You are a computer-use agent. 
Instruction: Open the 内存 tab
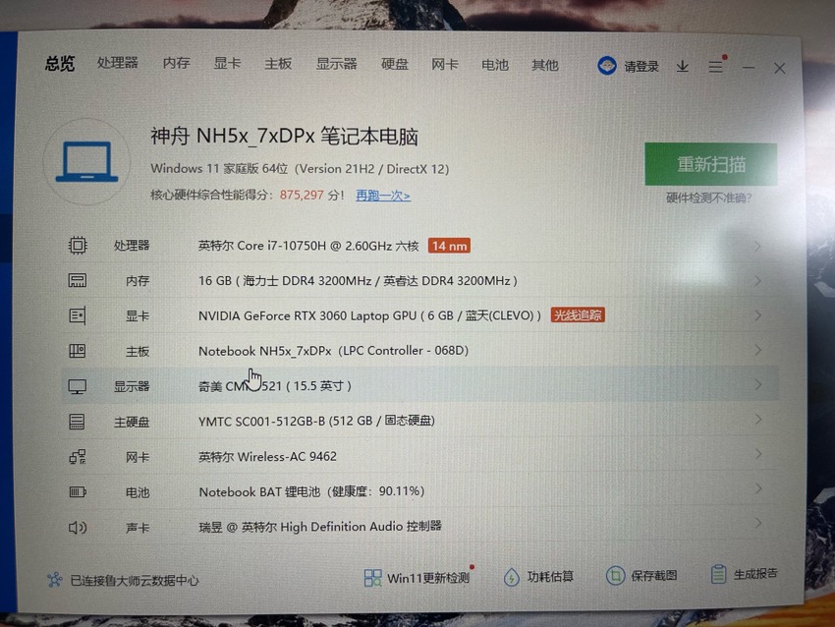pos(176,64)
